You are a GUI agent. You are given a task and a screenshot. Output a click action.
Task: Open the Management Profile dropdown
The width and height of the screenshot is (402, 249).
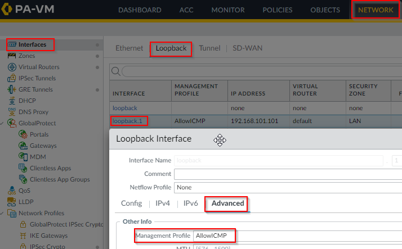point(297,236)
